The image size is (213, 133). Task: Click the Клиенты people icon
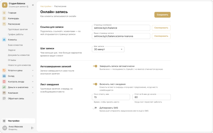(x=4, y=40)
